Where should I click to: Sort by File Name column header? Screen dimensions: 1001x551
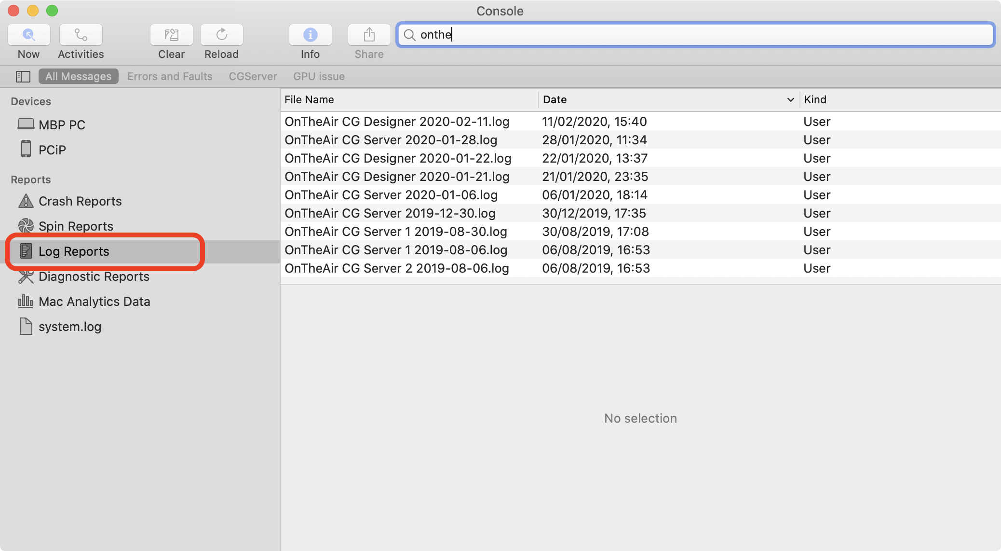point(409,99)
